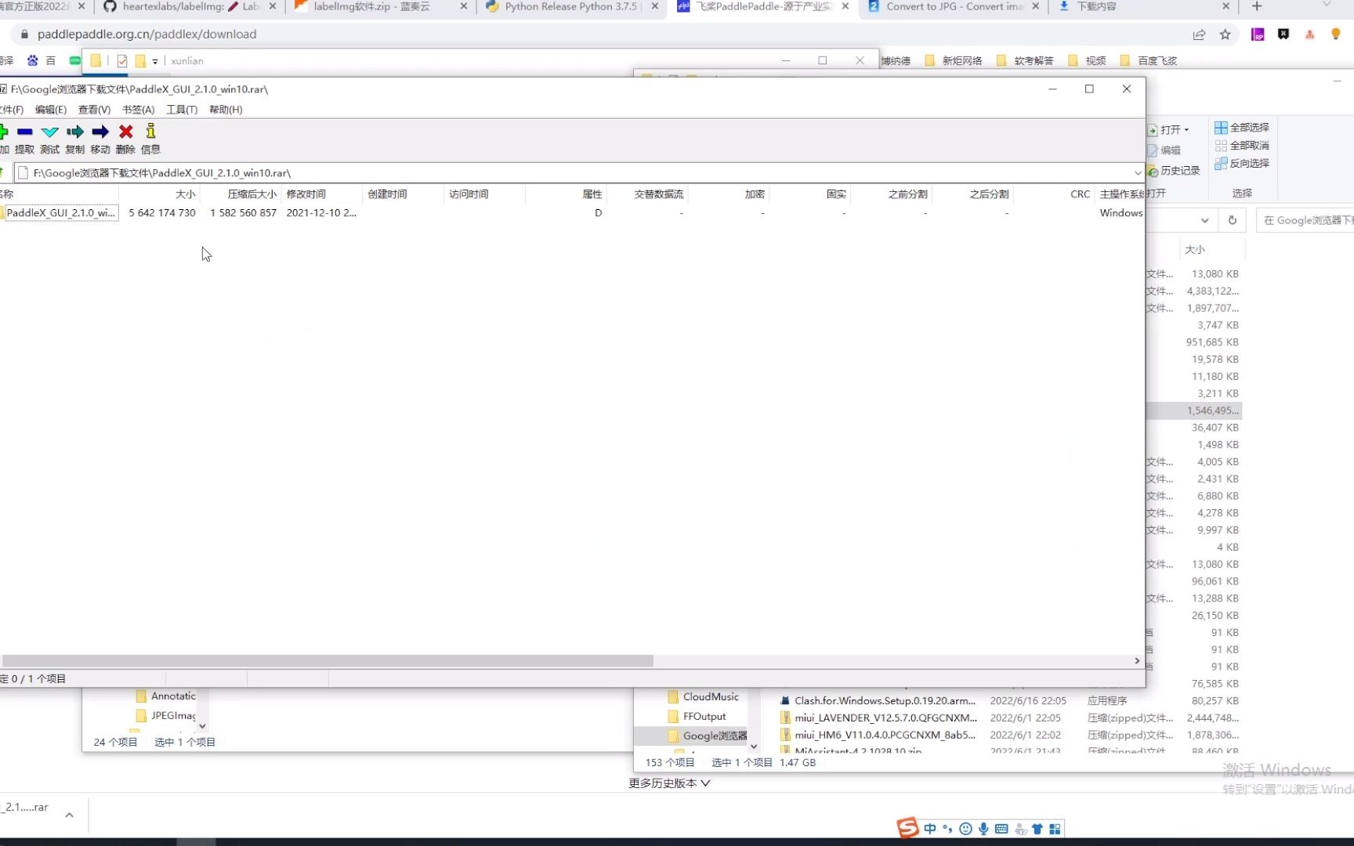Switch to 下载内容 browser tab
The height and width of the screenshot is (846, 1354).
tap(1144, 6)
